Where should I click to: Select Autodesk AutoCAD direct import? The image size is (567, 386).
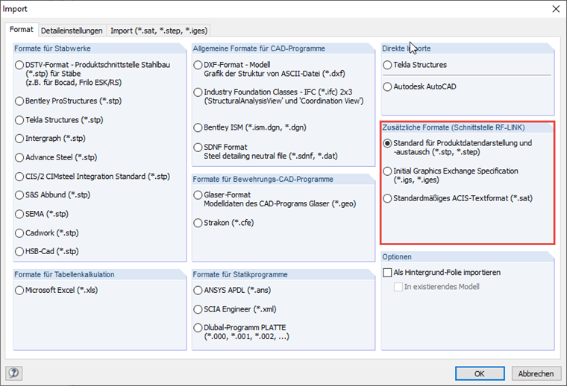coord(387,86)
